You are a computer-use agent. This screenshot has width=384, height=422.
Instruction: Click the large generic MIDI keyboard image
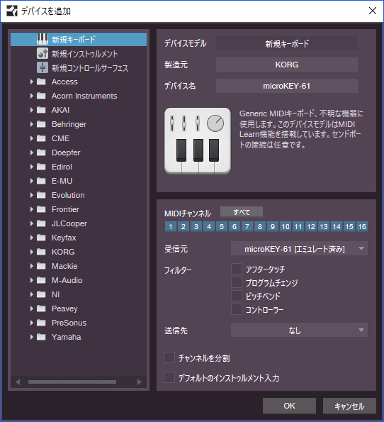(198, 141)
